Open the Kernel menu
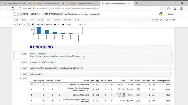Viewport: 188px width, 105px height. click(x=57, y=20)
